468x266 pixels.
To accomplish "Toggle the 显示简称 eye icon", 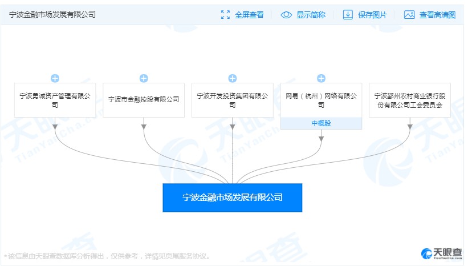I will 286,15.
